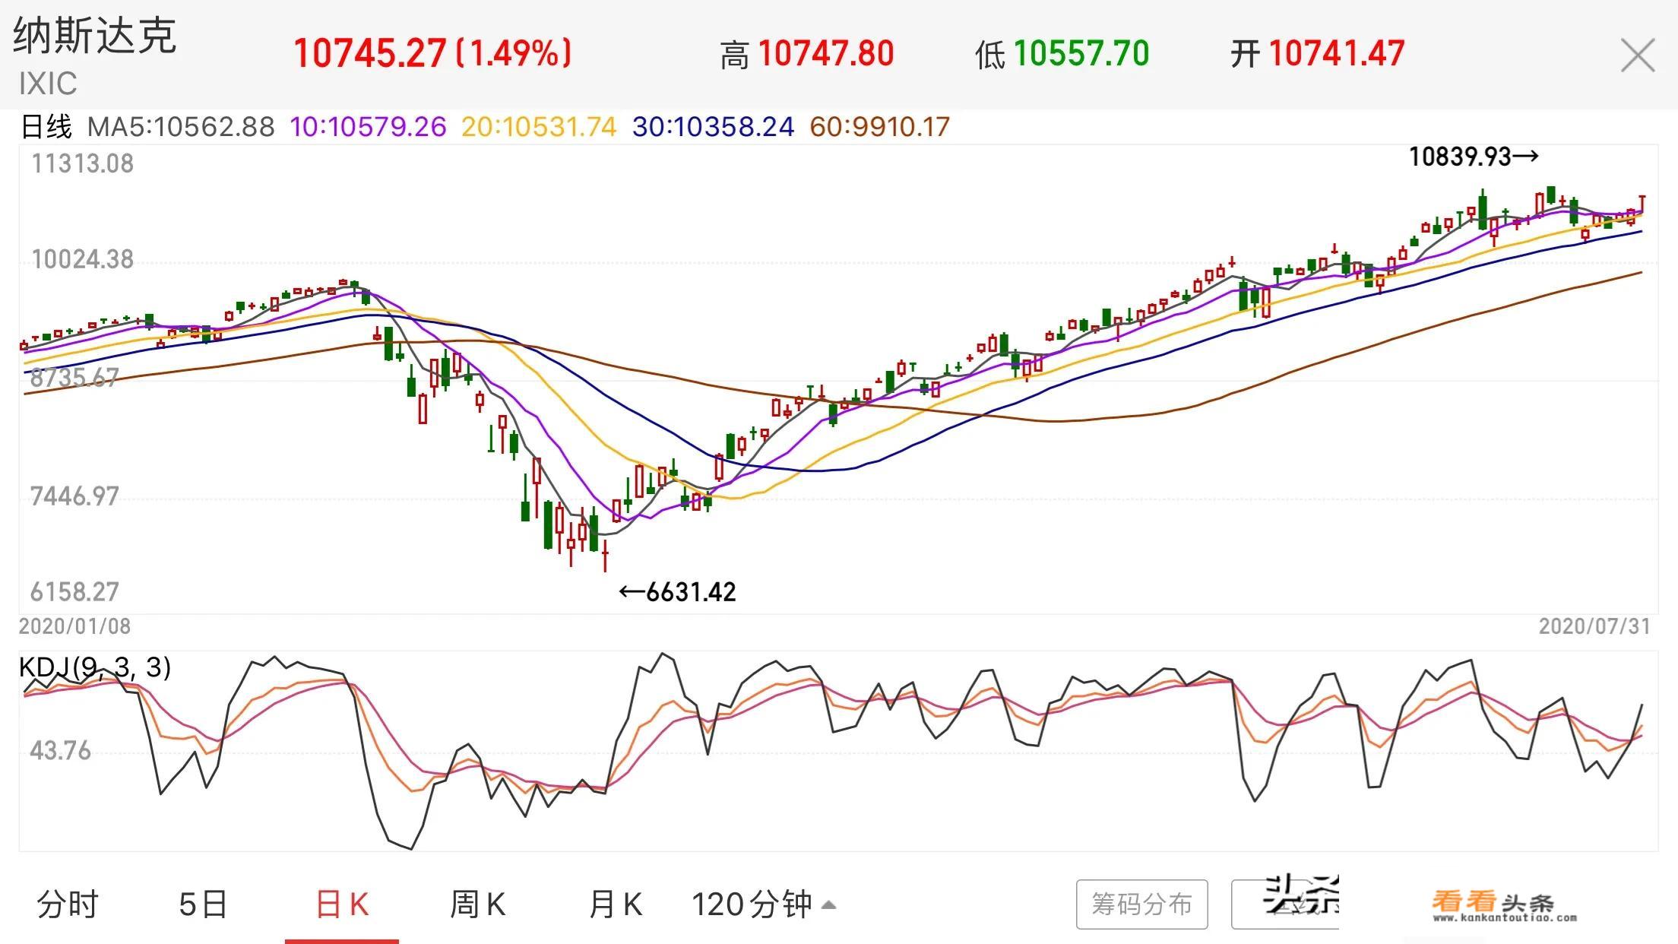Screen dimensions: 1678x944
Task: Click the 10024.38 price axis label
Action: (82, 259)
